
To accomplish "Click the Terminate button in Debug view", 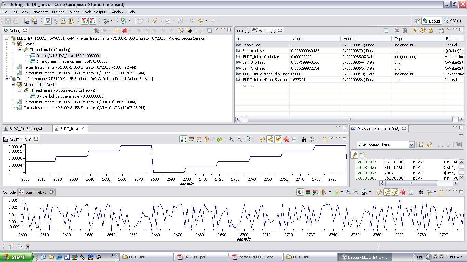I will point(124,30).
